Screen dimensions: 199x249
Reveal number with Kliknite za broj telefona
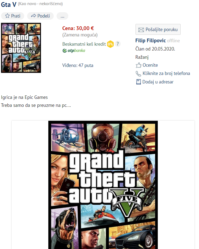(x=166, y=73)
